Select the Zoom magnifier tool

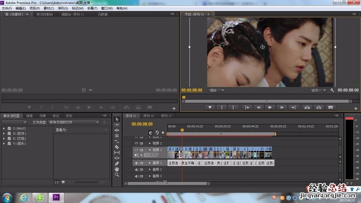(x=117, y=175)
